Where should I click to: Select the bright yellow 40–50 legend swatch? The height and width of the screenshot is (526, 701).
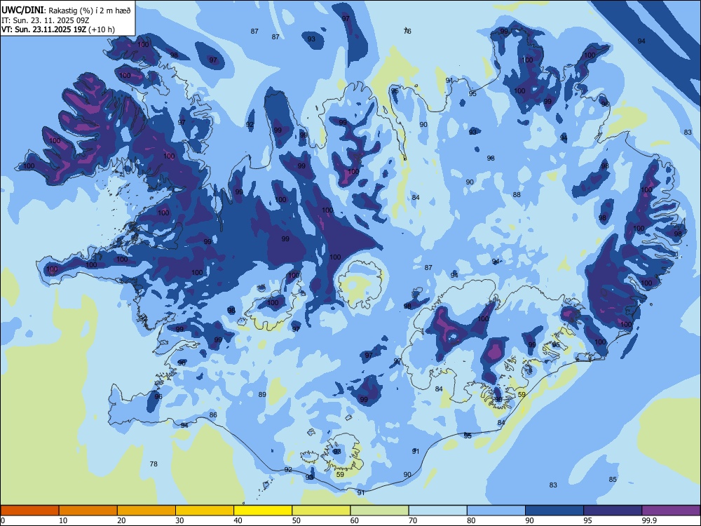[263, 511]
